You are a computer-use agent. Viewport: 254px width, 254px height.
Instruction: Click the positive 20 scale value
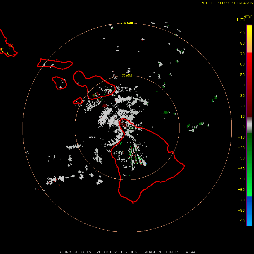pos(242,106)
